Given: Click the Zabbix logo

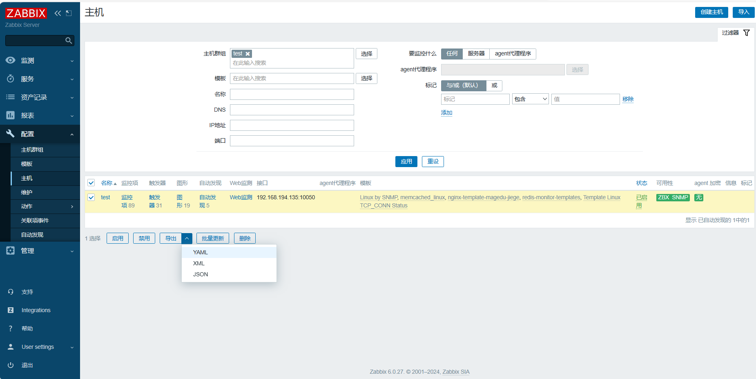Looking at the screenshot, I should (x=26, y=13).
